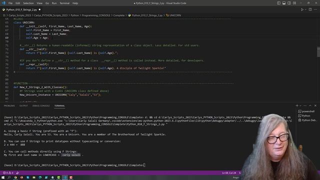Click the self.Age = Age line

coord(37,38)
